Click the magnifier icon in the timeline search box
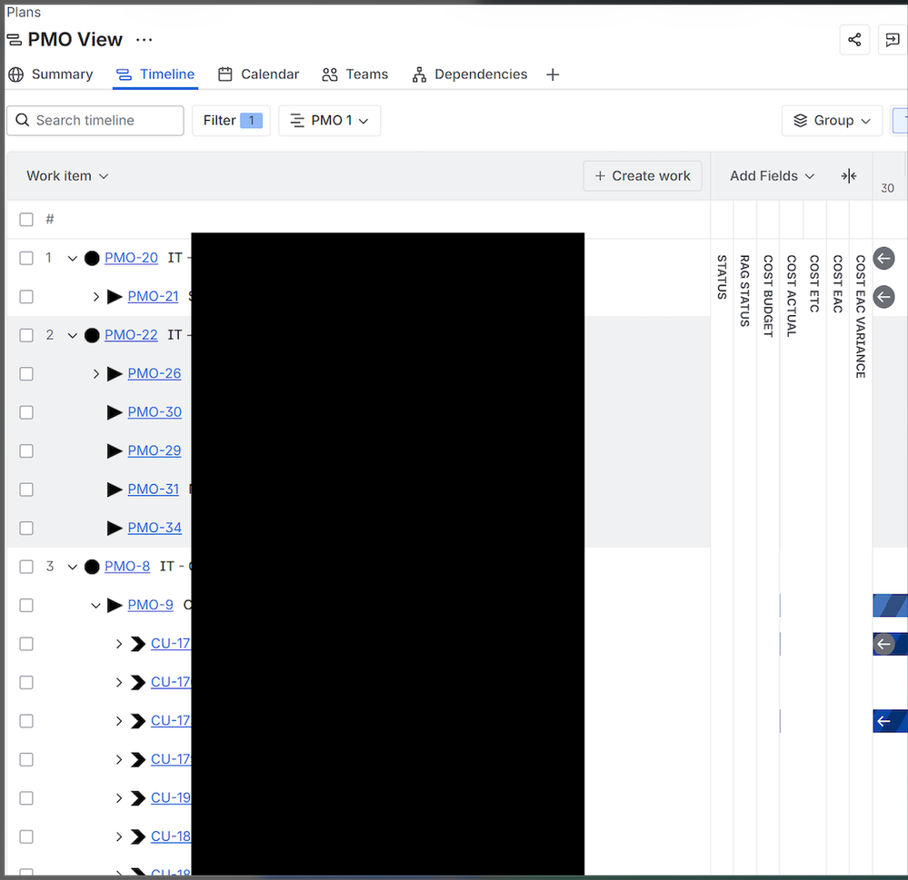Viewport: 908px width, 880px height. [x=22, y=120]
